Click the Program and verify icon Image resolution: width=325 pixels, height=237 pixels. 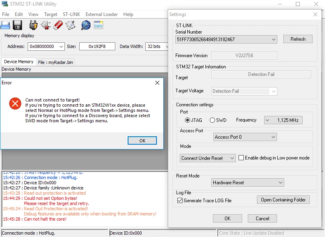pyautogui.click(x=70, y=25)
